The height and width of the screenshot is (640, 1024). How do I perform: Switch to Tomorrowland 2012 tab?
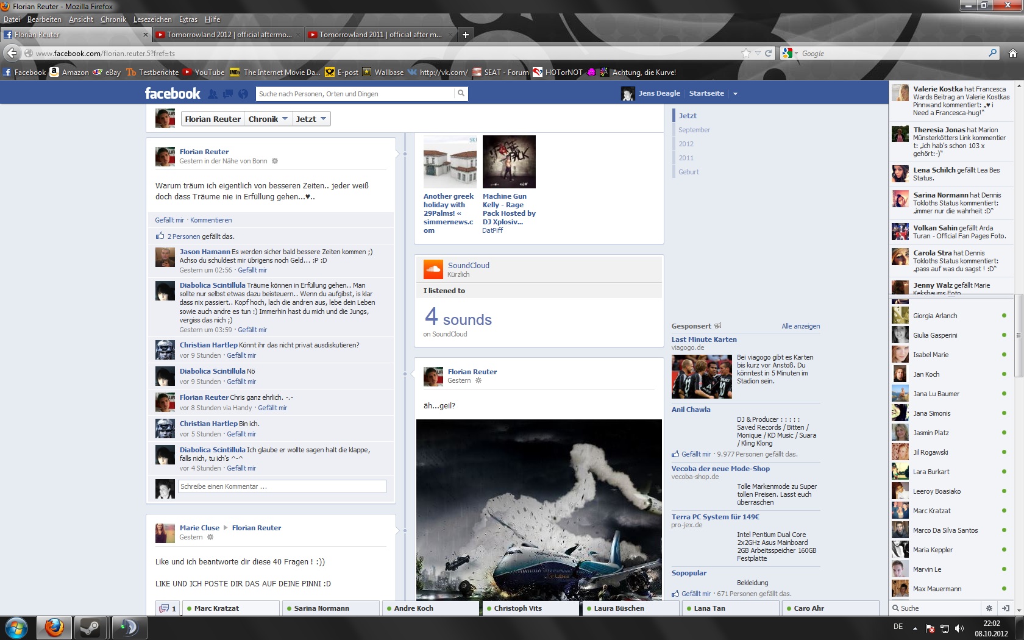(x=228, y=35)
